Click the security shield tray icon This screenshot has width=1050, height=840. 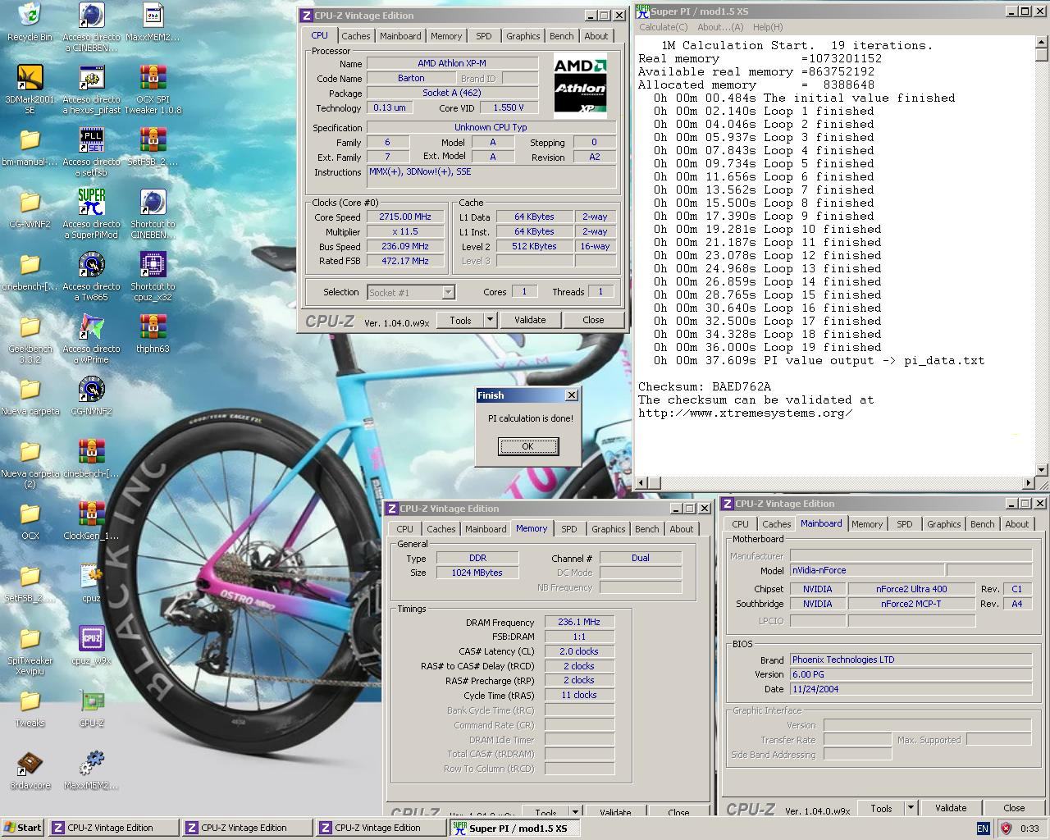pyautogui.click(x=1006, y=829)
